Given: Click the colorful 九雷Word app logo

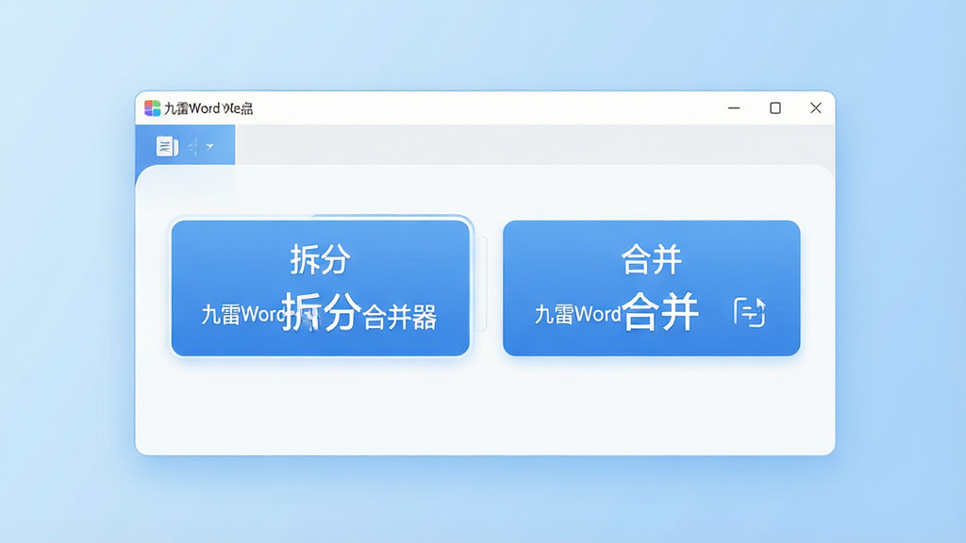Looking at the screenshot, I should pyautogui.click(x=152, y=108).
